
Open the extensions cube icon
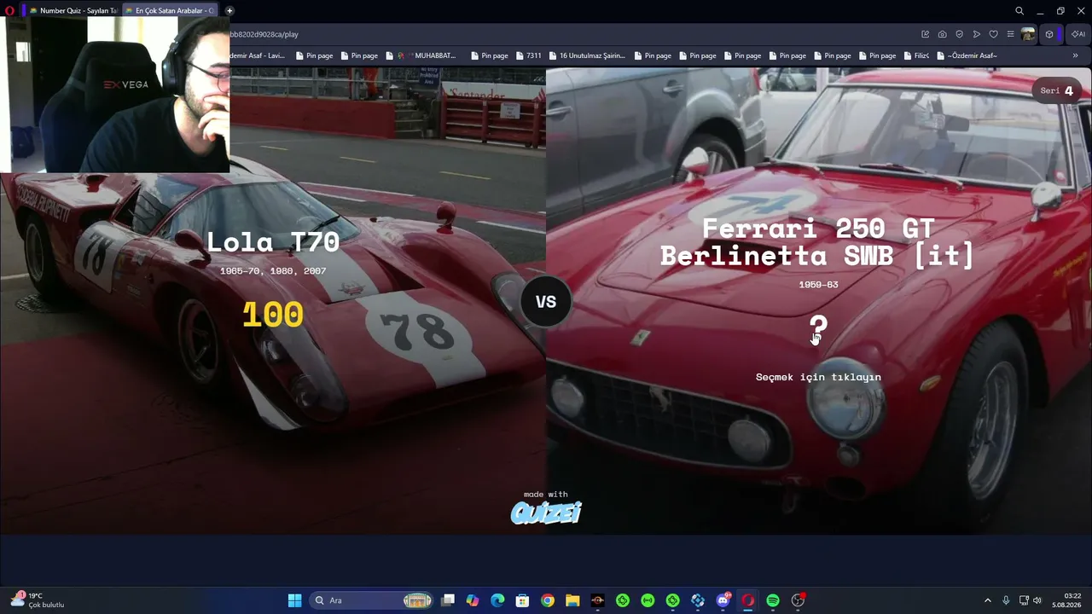pyautogui.click(x=1049, y=34)
